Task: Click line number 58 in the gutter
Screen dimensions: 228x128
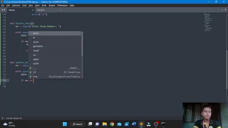Action: click(5, 86)
